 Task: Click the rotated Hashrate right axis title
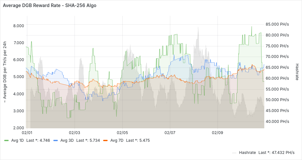tap(297, 71)
